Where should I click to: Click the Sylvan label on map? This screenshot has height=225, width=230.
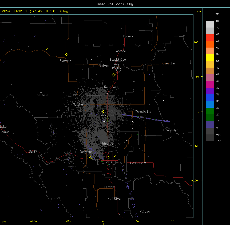pyautogui.click(x=104, y=65)
